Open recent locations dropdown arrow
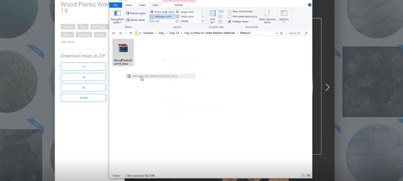403x181 pixels. (126, 33)
